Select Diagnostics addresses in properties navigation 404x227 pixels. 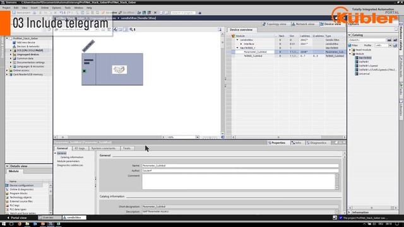pyautogui.click(x=70, y=165)
